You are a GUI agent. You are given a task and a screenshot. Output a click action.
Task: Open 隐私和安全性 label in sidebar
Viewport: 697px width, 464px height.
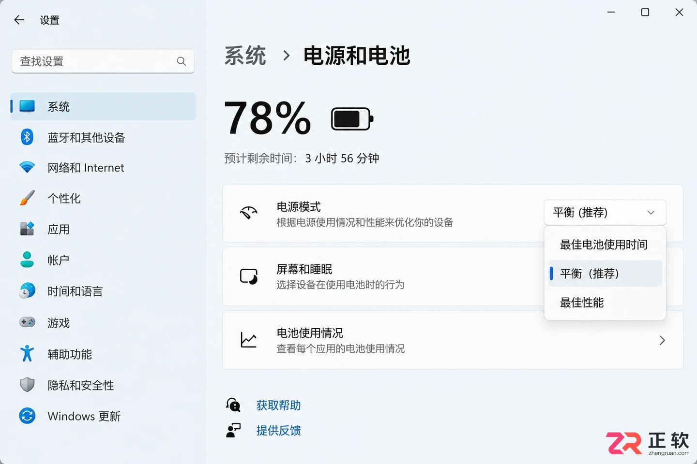[81, 385]
